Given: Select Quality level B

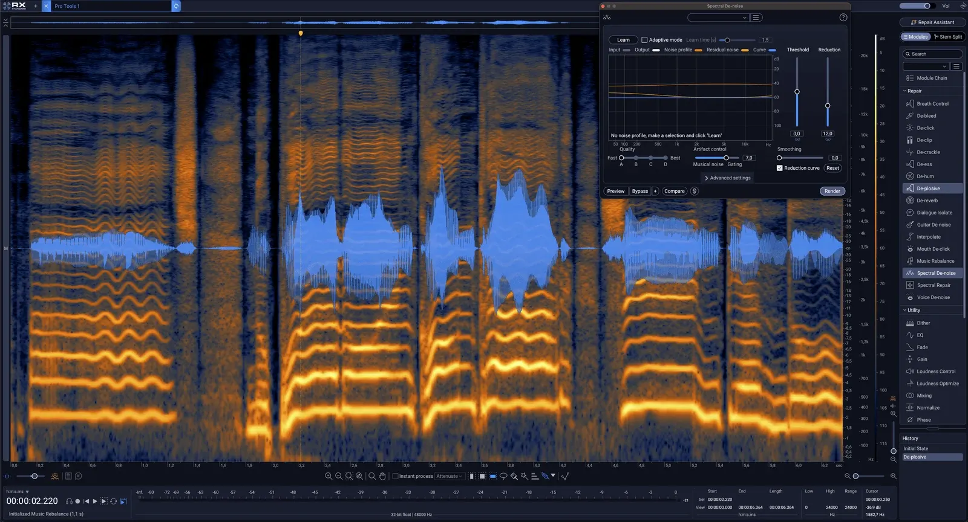Looking at the screenshot, I should [636, 158].
